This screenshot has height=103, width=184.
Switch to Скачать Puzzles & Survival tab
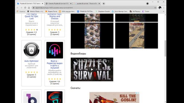pos(58,4)
